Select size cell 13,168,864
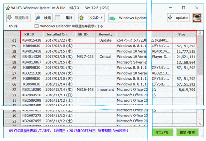Image resolution: width=206 pixels, height=141 pixels. coord(184,62)
